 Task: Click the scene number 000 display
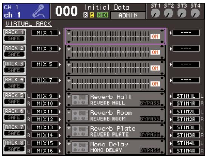click(x=66, y=11)
